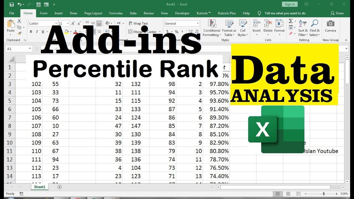354x199 pixels.
Task: Expand the formula bar chevron
Action: [x=347, y=49]
